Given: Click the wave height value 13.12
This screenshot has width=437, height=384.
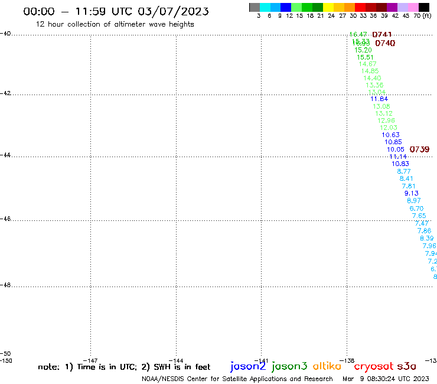Looking at the screenshot, I should coord(384,113).
